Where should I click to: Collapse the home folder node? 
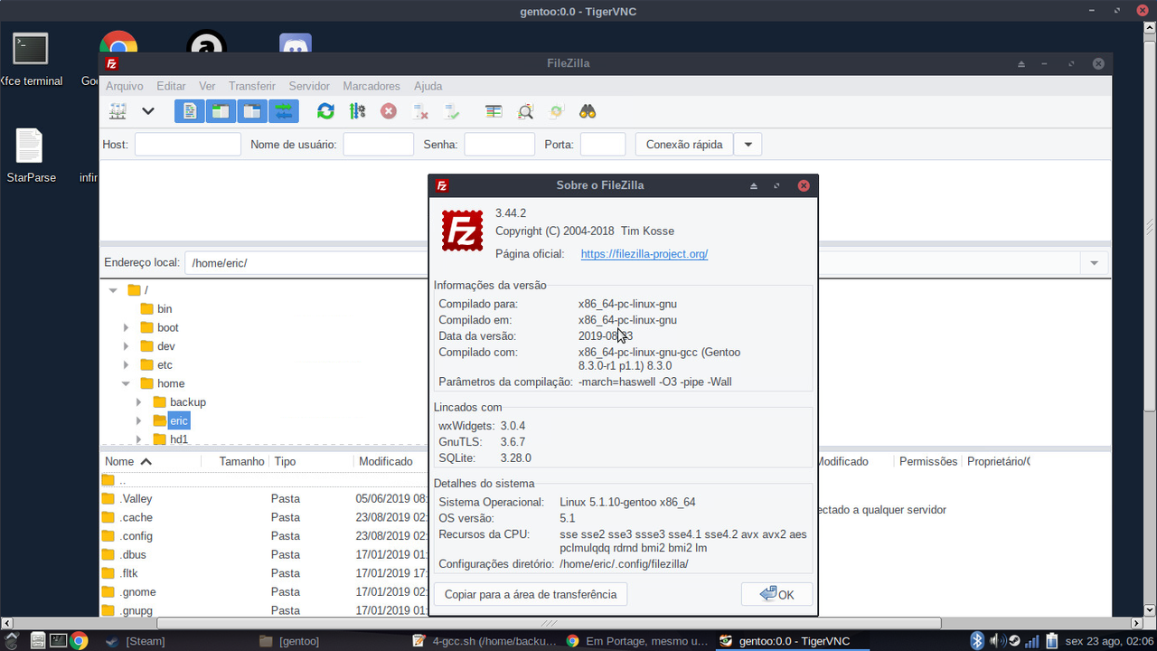pos(126,383)
